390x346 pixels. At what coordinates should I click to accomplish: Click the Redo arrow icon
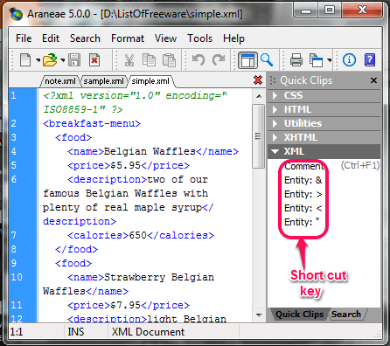pos(219,59)
